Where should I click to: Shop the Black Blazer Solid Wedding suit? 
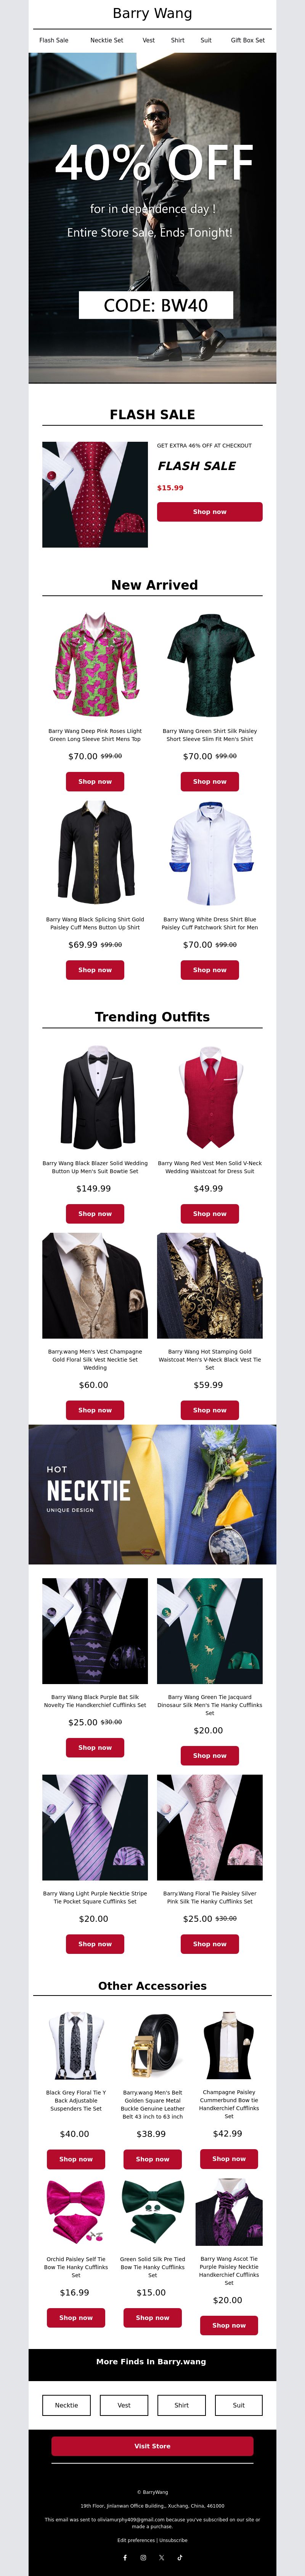[x=95, y=1213]
